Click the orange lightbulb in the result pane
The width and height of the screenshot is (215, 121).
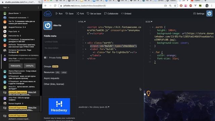[148, 93]
